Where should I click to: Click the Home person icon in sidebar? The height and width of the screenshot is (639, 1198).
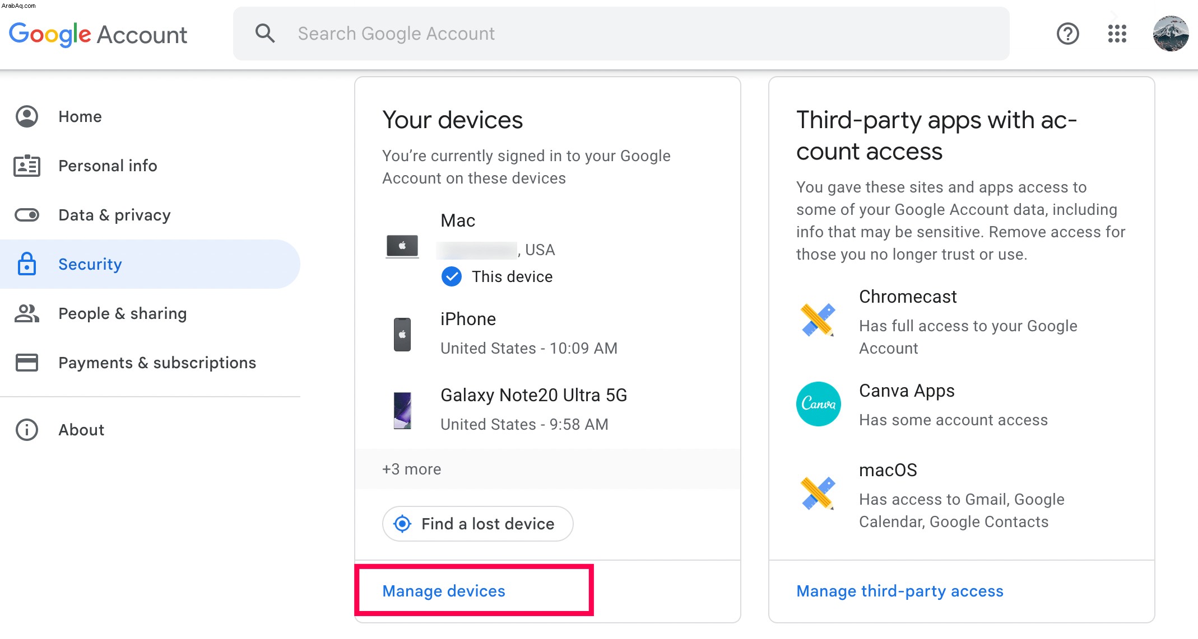click(27, 116)
